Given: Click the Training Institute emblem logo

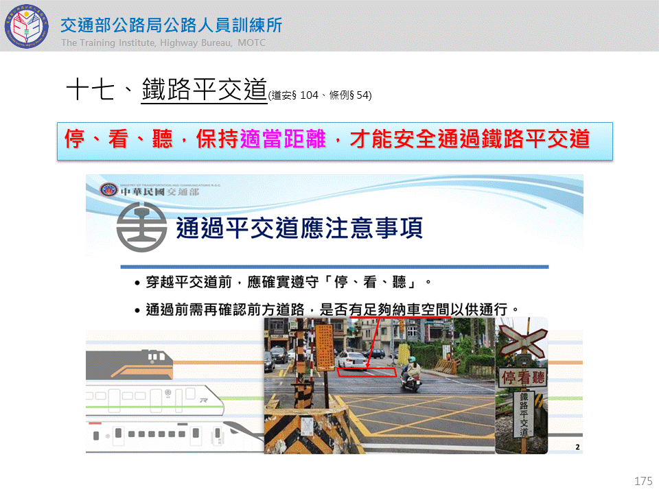Looking at the screenshot, I should pos(27,27).
